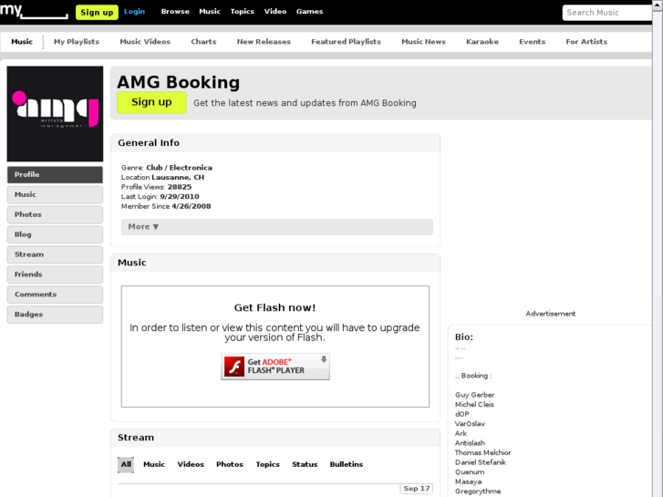The image size is (663, 497).
Task: Click Gregorythme in the Bio list
Action: (478, 492)
